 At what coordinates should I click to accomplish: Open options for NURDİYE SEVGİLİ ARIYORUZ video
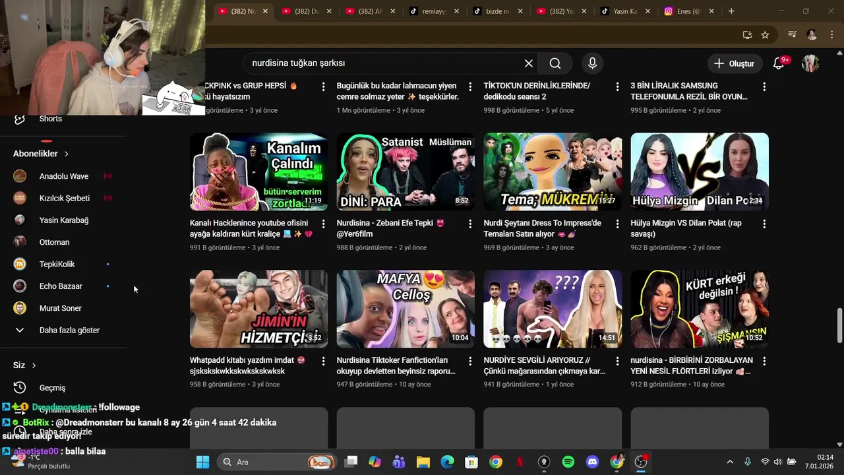617,362
